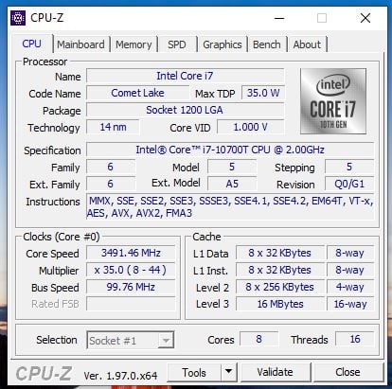Click the Tools button
This screenshot has height=389, width=392.
[194, 372]
